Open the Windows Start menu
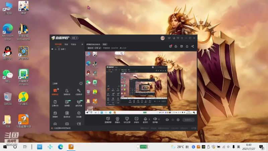This screenshot has width=268, height=151. click(5, 147)
